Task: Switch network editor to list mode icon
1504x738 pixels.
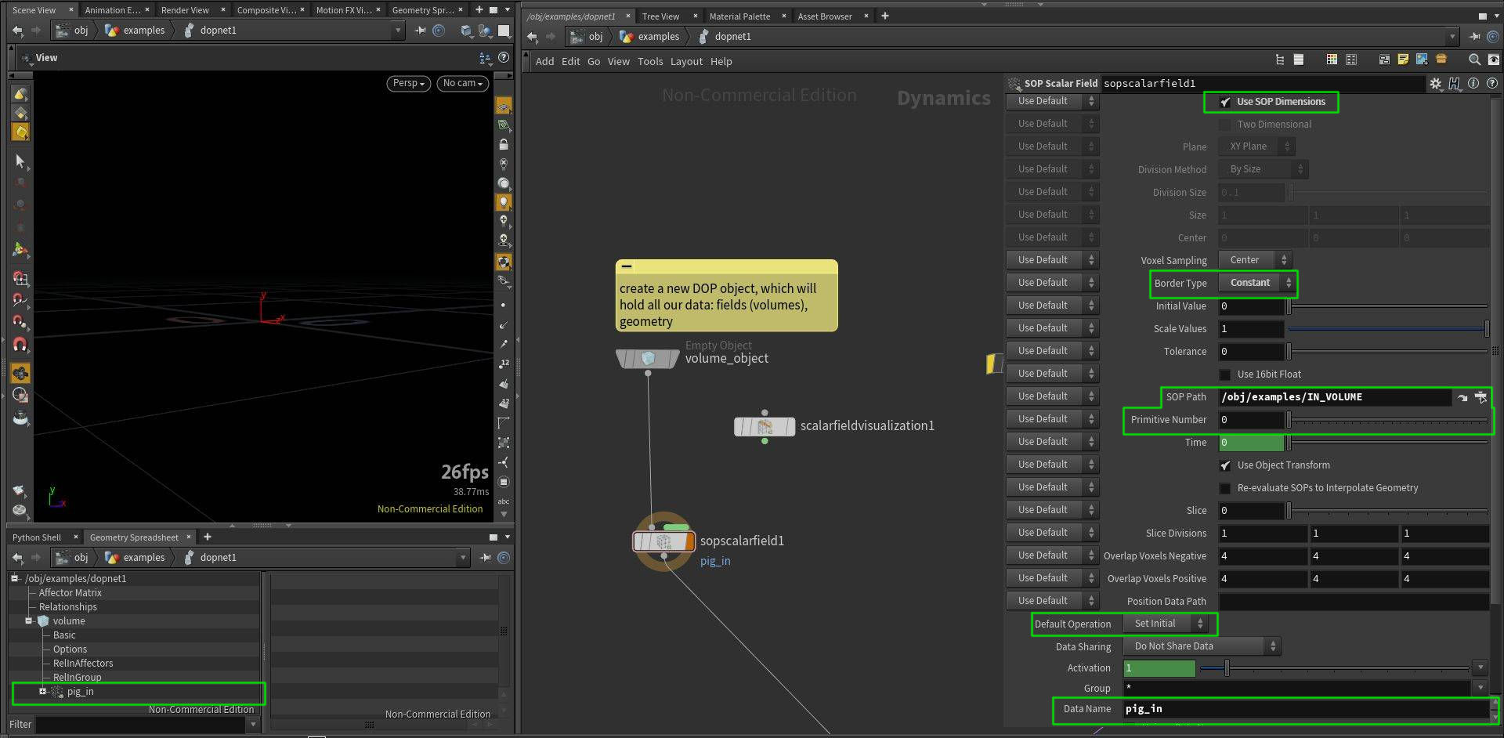Action: [1299, 60]
